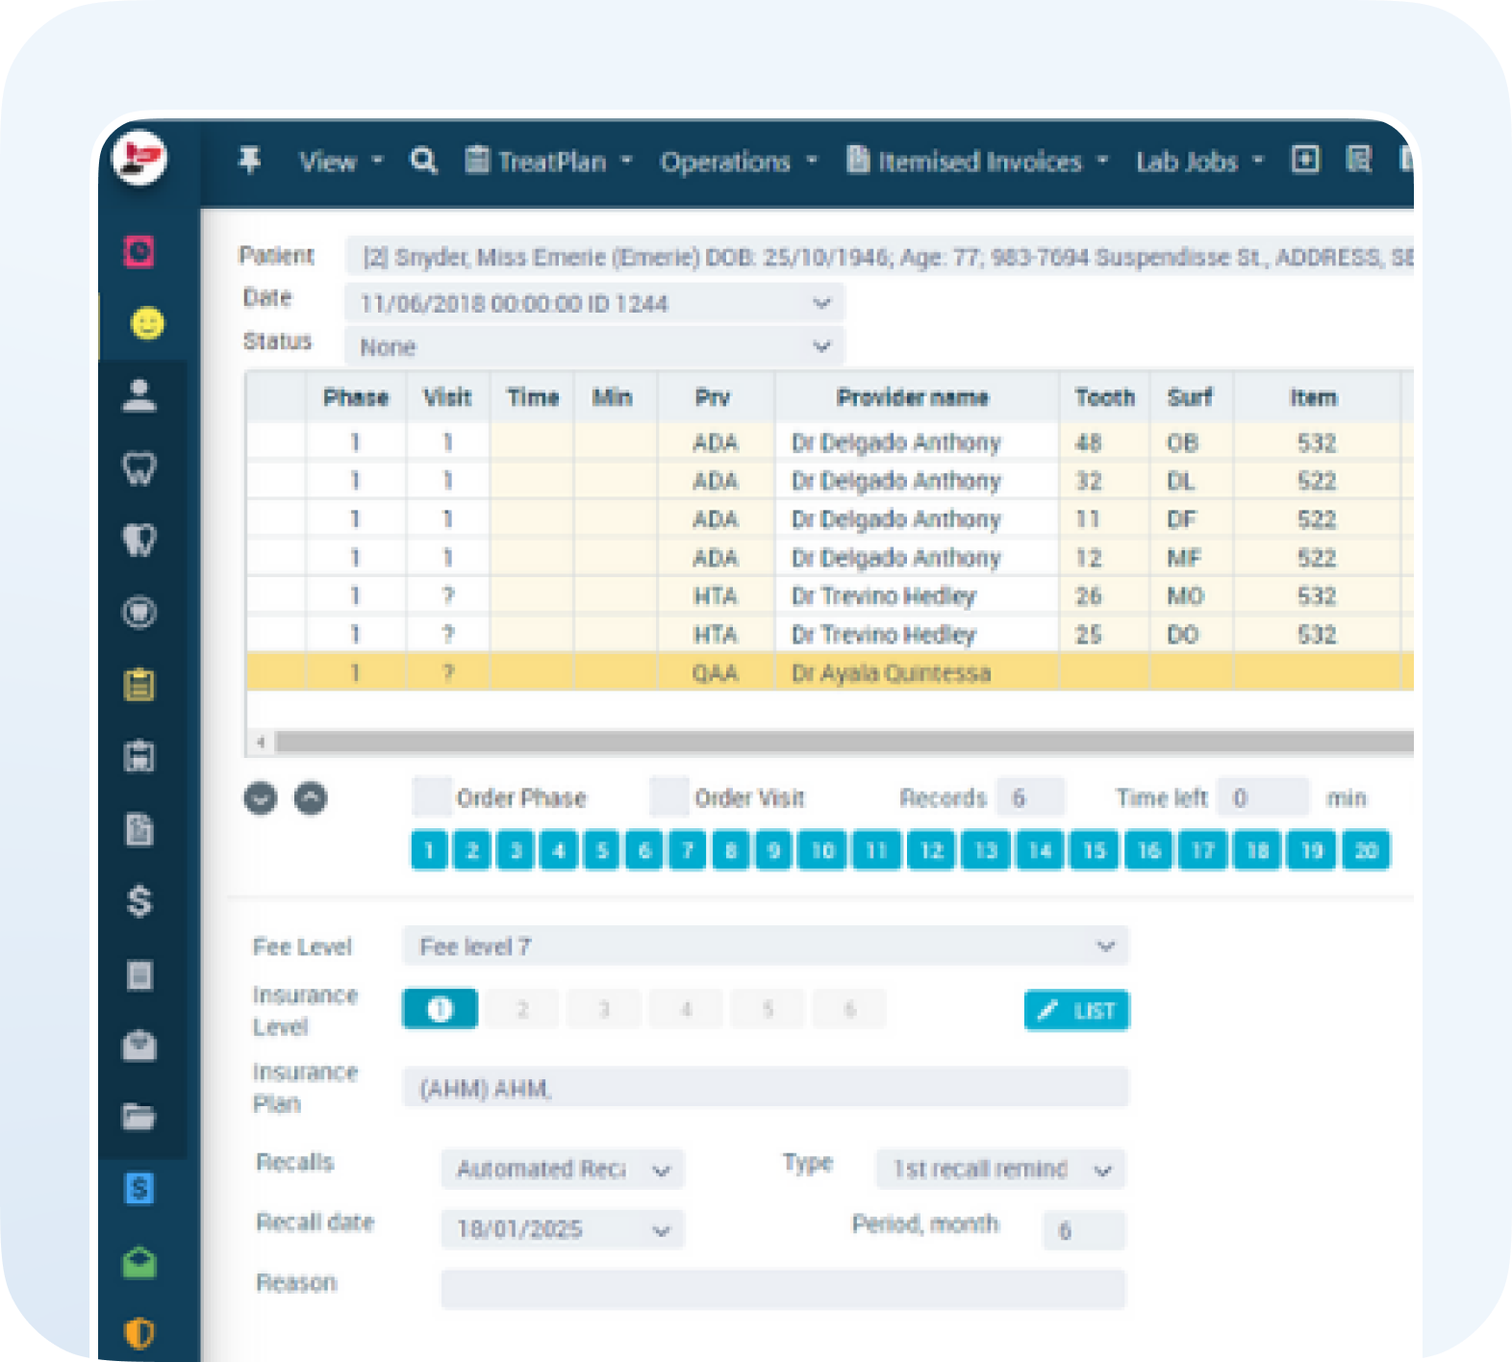Click the tooth outline icon in sidebar

click(x=139, y=468)
